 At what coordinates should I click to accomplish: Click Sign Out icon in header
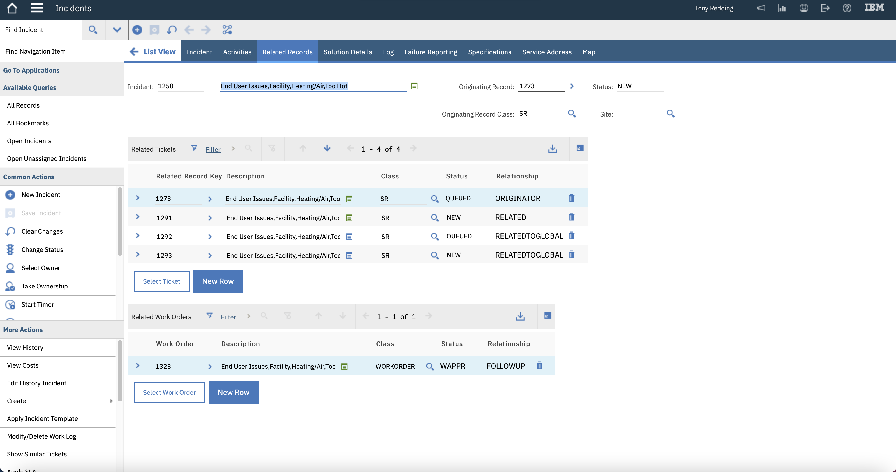pyautogui.click(x=825, y=8)
